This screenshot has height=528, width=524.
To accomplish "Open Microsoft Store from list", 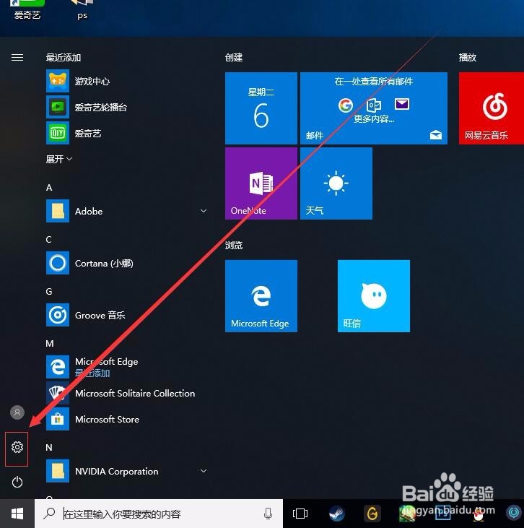I will pos(126,419).
